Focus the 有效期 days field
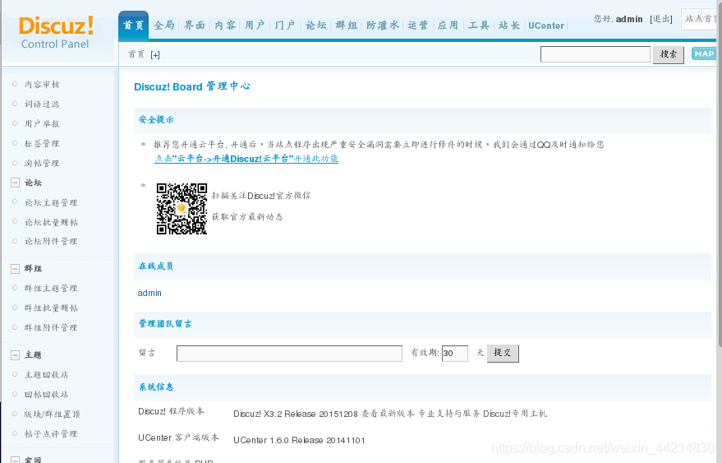 (455, 354)
